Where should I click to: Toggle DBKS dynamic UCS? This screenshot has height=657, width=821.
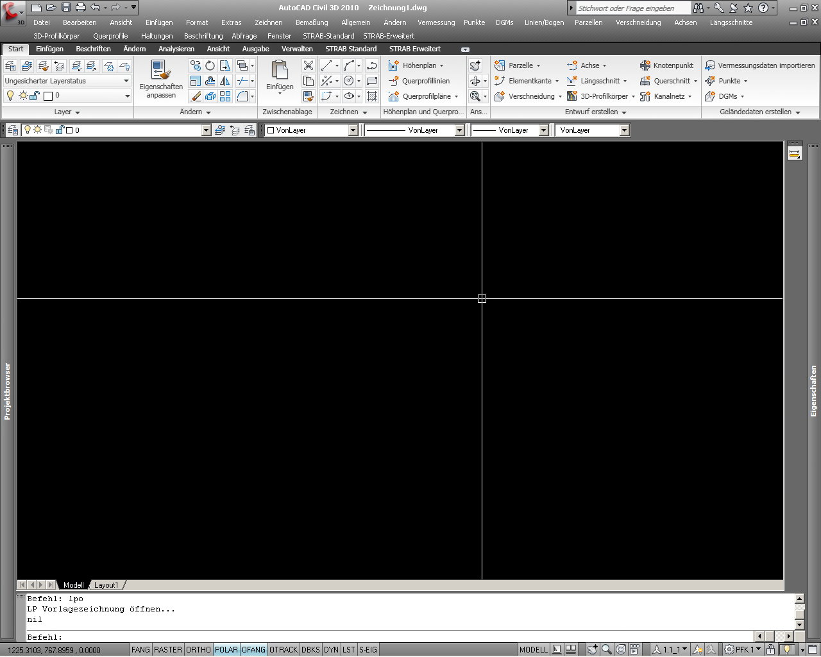[x=310, y=649]
